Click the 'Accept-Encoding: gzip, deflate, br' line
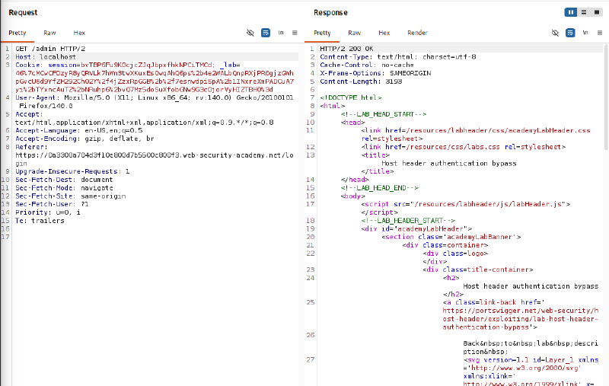This screenshot has width=609, height=386. 84,139
